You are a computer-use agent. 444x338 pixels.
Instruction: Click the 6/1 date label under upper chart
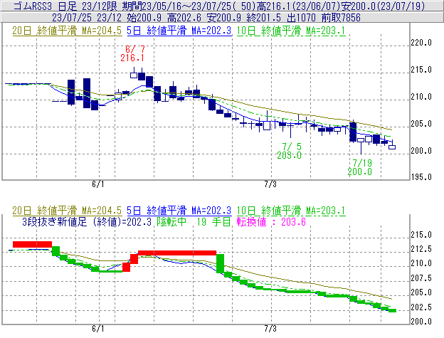pos(98,184)
